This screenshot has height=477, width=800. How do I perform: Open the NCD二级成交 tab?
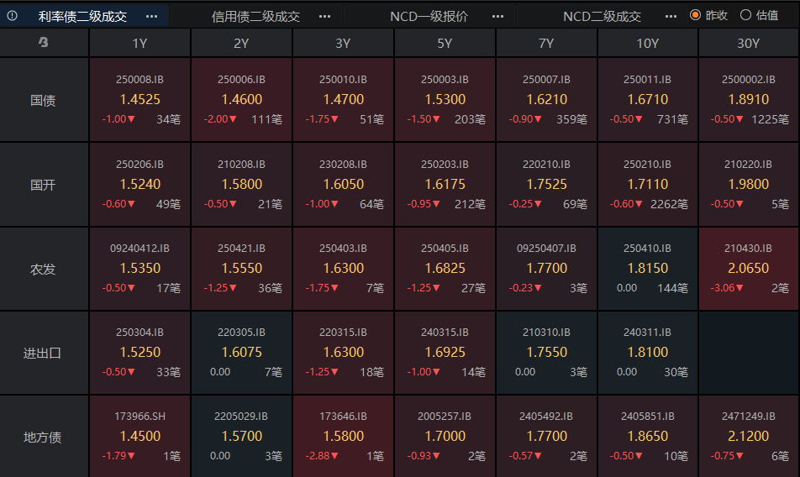[602, 16]
